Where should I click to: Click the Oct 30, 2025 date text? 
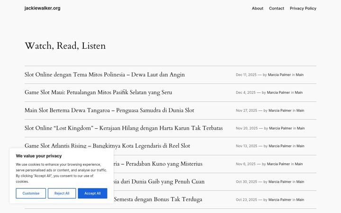tap(247, 182)
